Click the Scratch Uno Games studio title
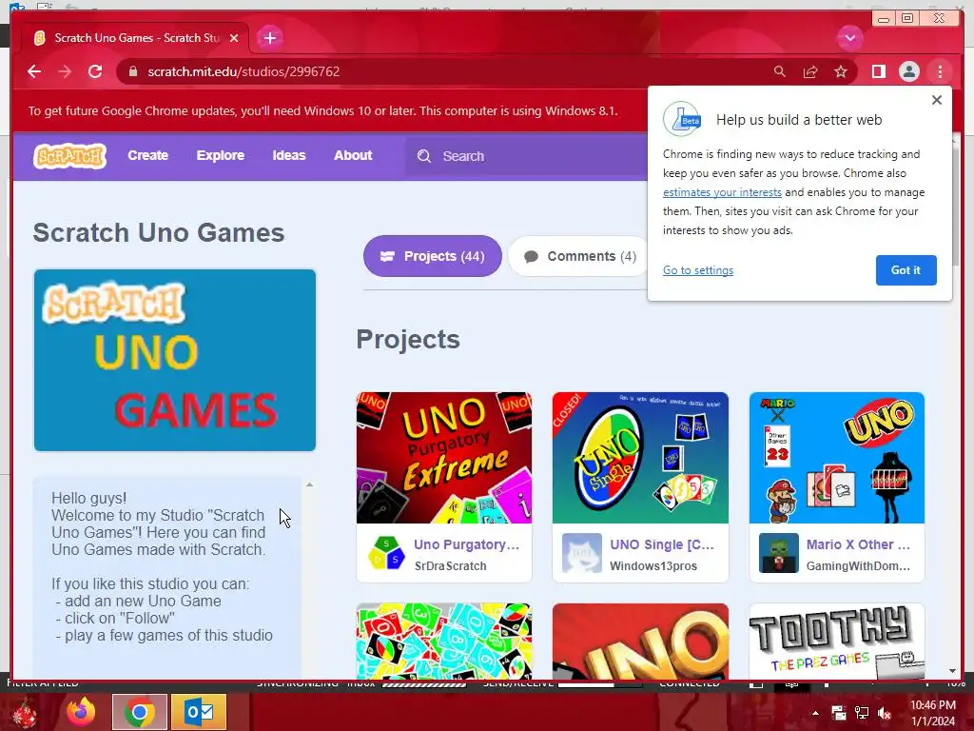The height and width of the screenshot is (731, 974). [159, 232]
